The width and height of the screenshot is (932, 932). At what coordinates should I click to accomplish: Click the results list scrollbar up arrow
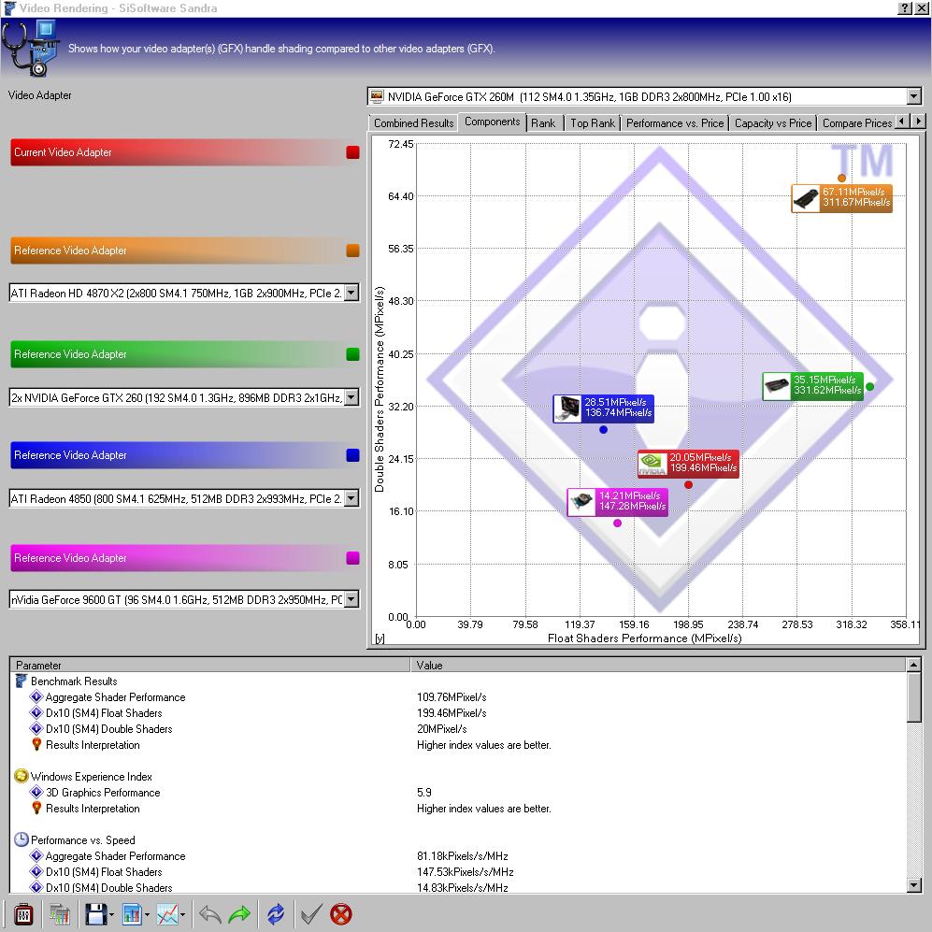click(914, 665)
